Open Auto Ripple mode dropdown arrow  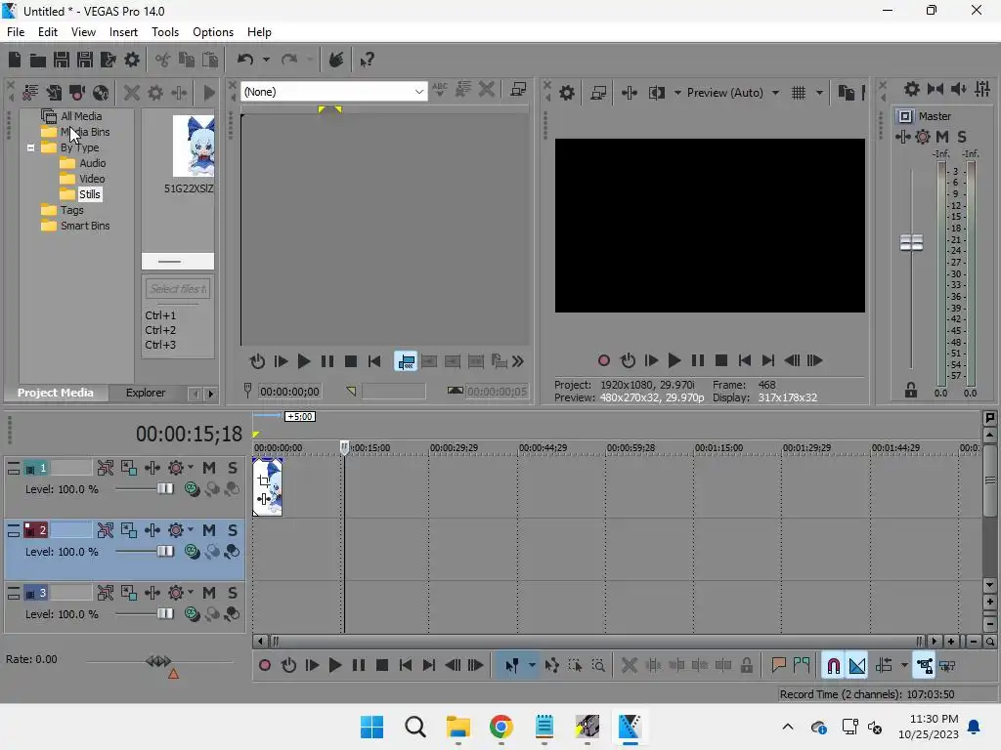(904, 666)
